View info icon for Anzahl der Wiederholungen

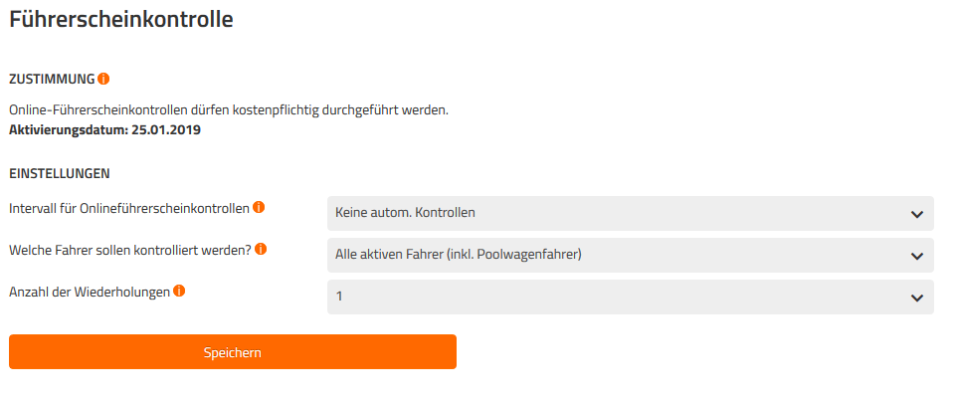click(179, 291)
